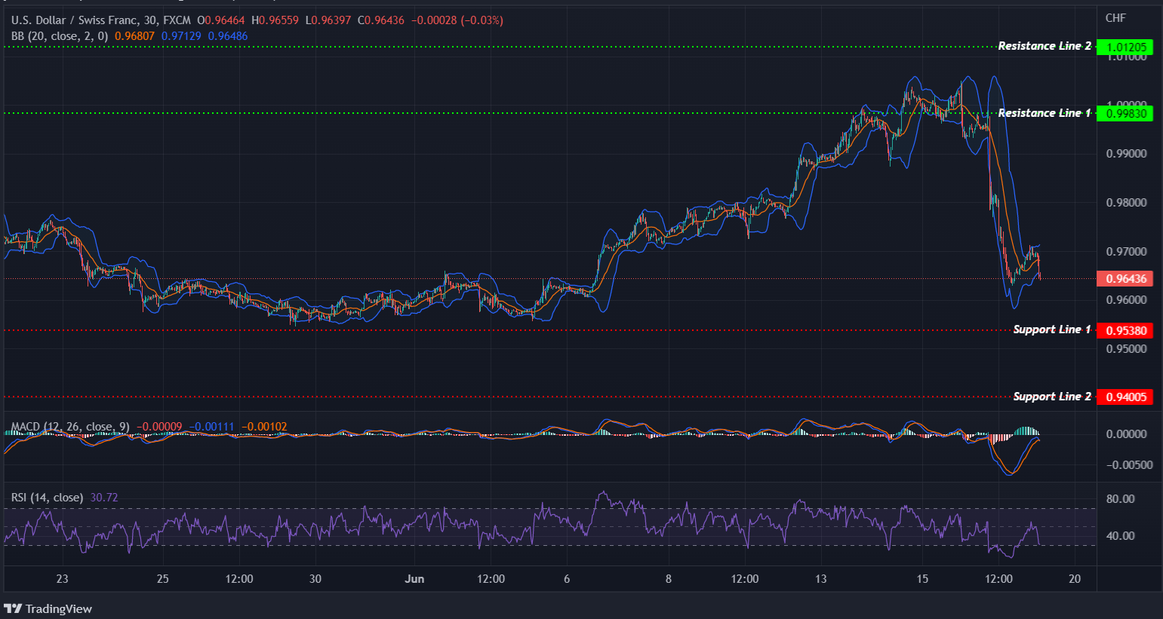
Task: Select the Resistance Line 2 text annotation
Action: click(x=1045, y=45)
